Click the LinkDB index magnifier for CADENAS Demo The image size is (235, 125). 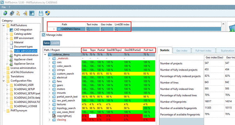click(116, 29)
